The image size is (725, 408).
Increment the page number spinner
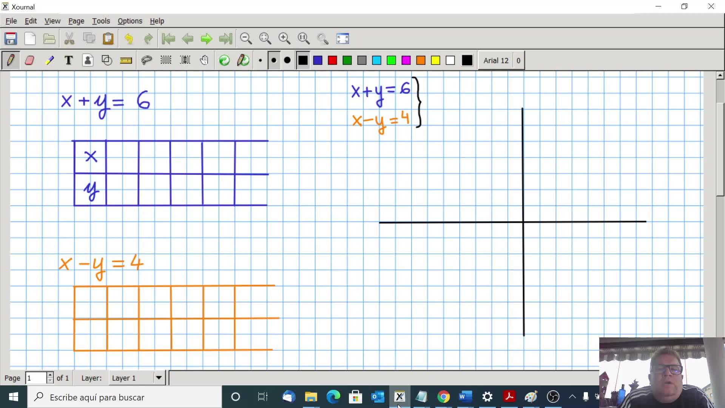[x=50, y=375]
